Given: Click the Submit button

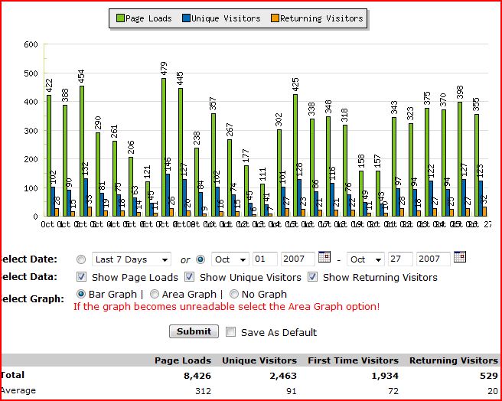Looking at the screenshot, I should [x=194, y=331].
